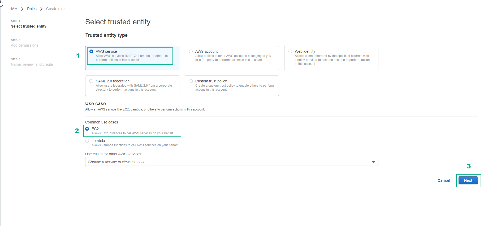
Task: Click the 'Allows EC2 instances to call AWS services' text
Action: 132,133
